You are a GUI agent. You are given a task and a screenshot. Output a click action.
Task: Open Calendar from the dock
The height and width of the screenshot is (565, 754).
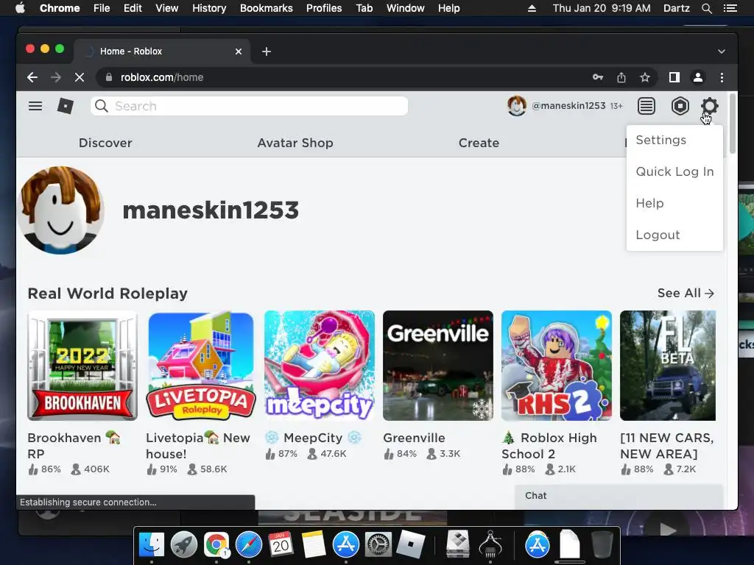click(x=281, y=545)
